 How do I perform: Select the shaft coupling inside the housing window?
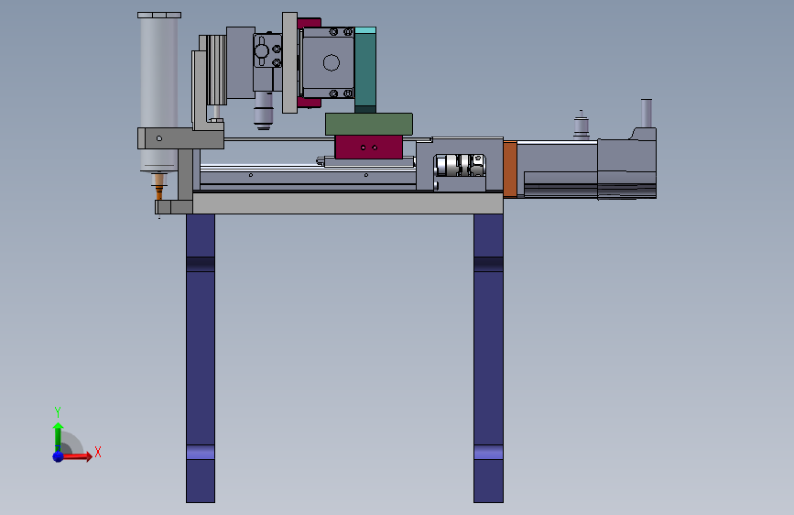[x=461, y=165]
